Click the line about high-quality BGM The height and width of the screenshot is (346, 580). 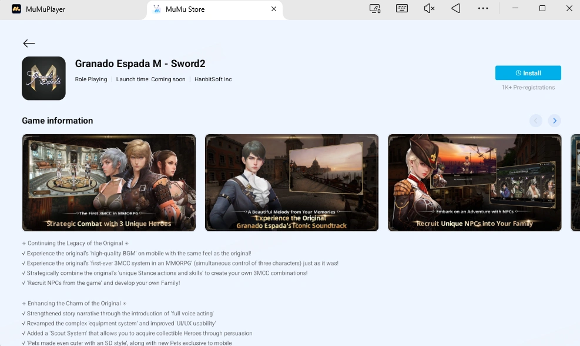[x=136, y=254]
